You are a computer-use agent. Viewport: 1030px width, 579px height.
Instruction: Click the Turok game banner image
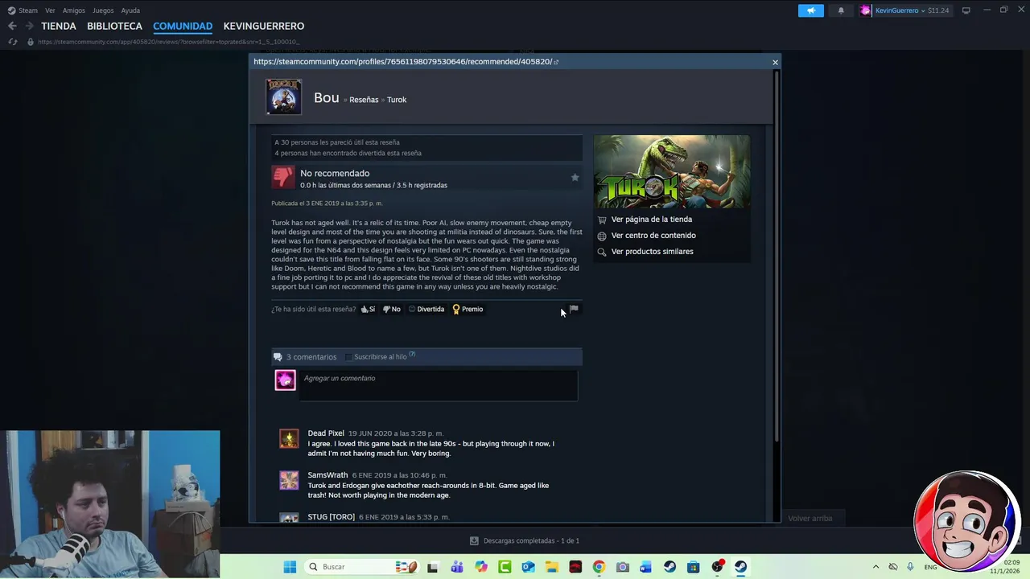(672, 171)
